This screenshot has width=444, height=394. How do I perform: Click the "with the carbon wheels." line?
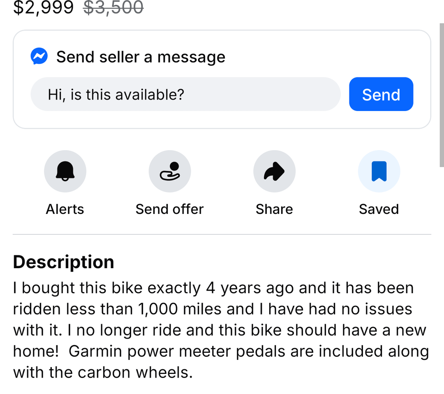[x=103, y=373]
